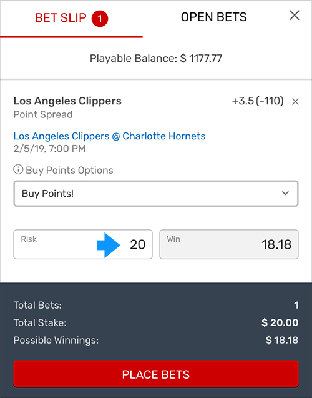Click the Buy Points info icon
The image size is (312, 398).
(x=18, y=169)
